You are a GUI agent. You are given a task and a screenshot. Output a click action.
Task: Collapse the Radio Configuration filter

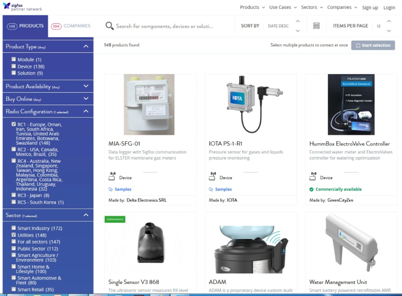coord(86,111)
